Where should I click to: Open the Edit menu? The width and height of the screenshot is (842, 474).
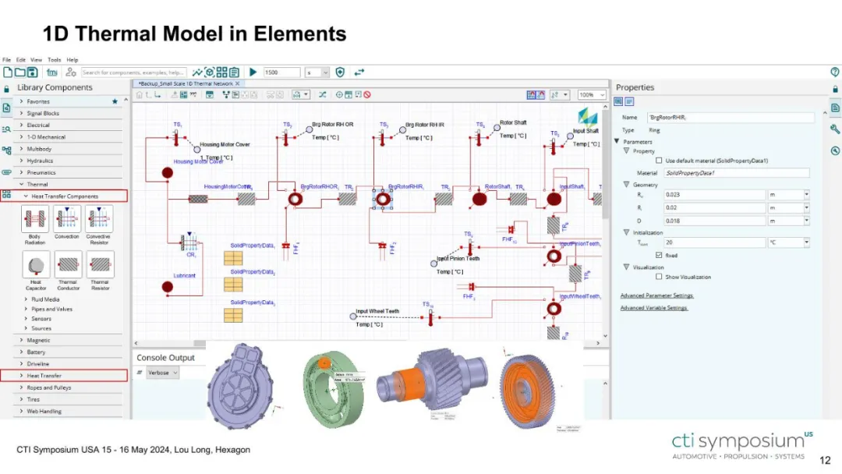pyautogui.click(x=21, y=59)
